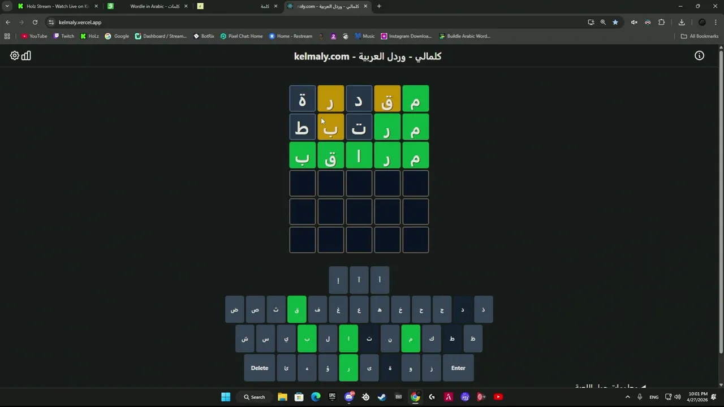
Task: Click ENG language indicator in tray
Action: click(654, 397)
